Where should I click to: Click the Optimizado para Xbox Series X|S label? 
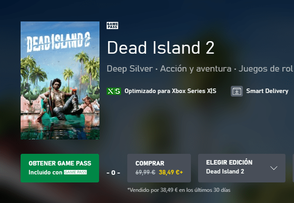170,91
